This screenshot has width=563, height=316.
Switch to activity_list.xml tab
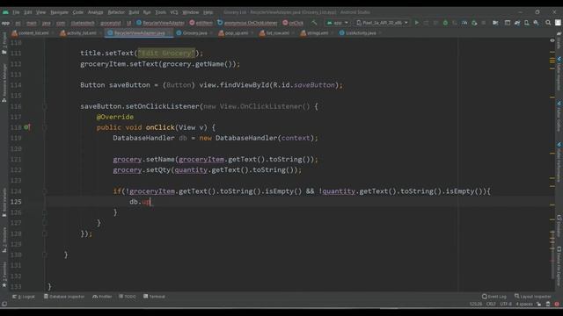coord(81,33)
